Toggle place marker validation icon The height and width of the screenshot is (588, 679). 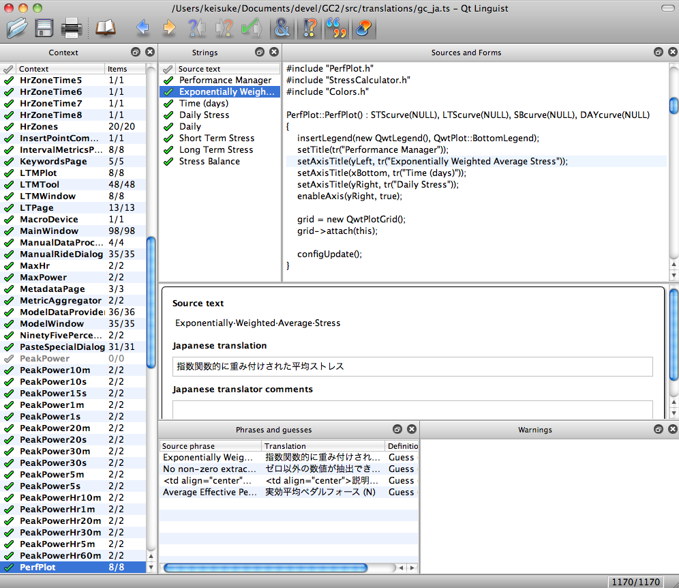(364, 28)
